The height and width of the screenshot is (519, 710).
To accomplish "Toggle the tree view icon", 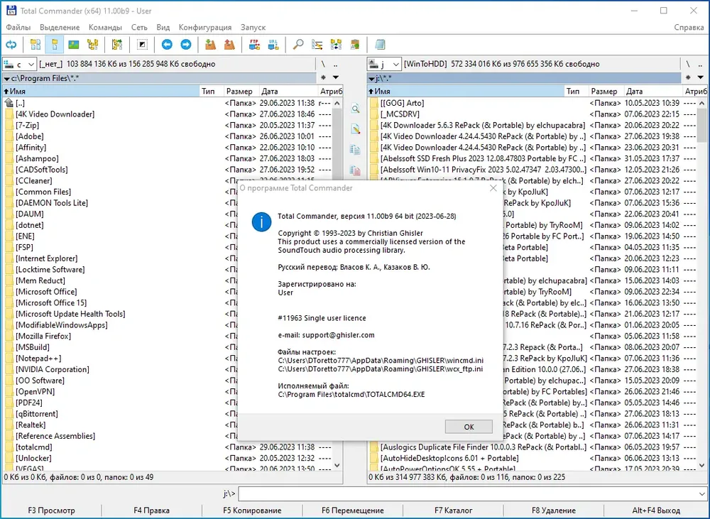I will pyautogui.click(x=93, y=45).
